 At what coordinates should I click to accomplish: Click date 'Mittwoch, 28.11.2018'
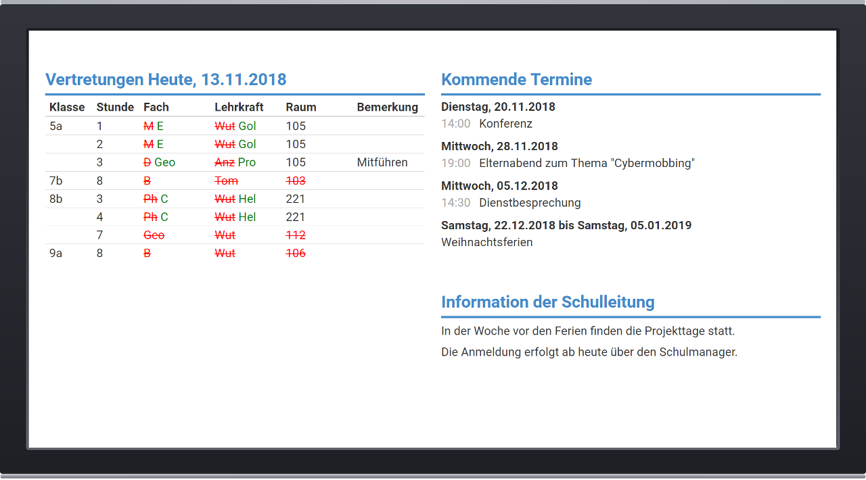499,147
